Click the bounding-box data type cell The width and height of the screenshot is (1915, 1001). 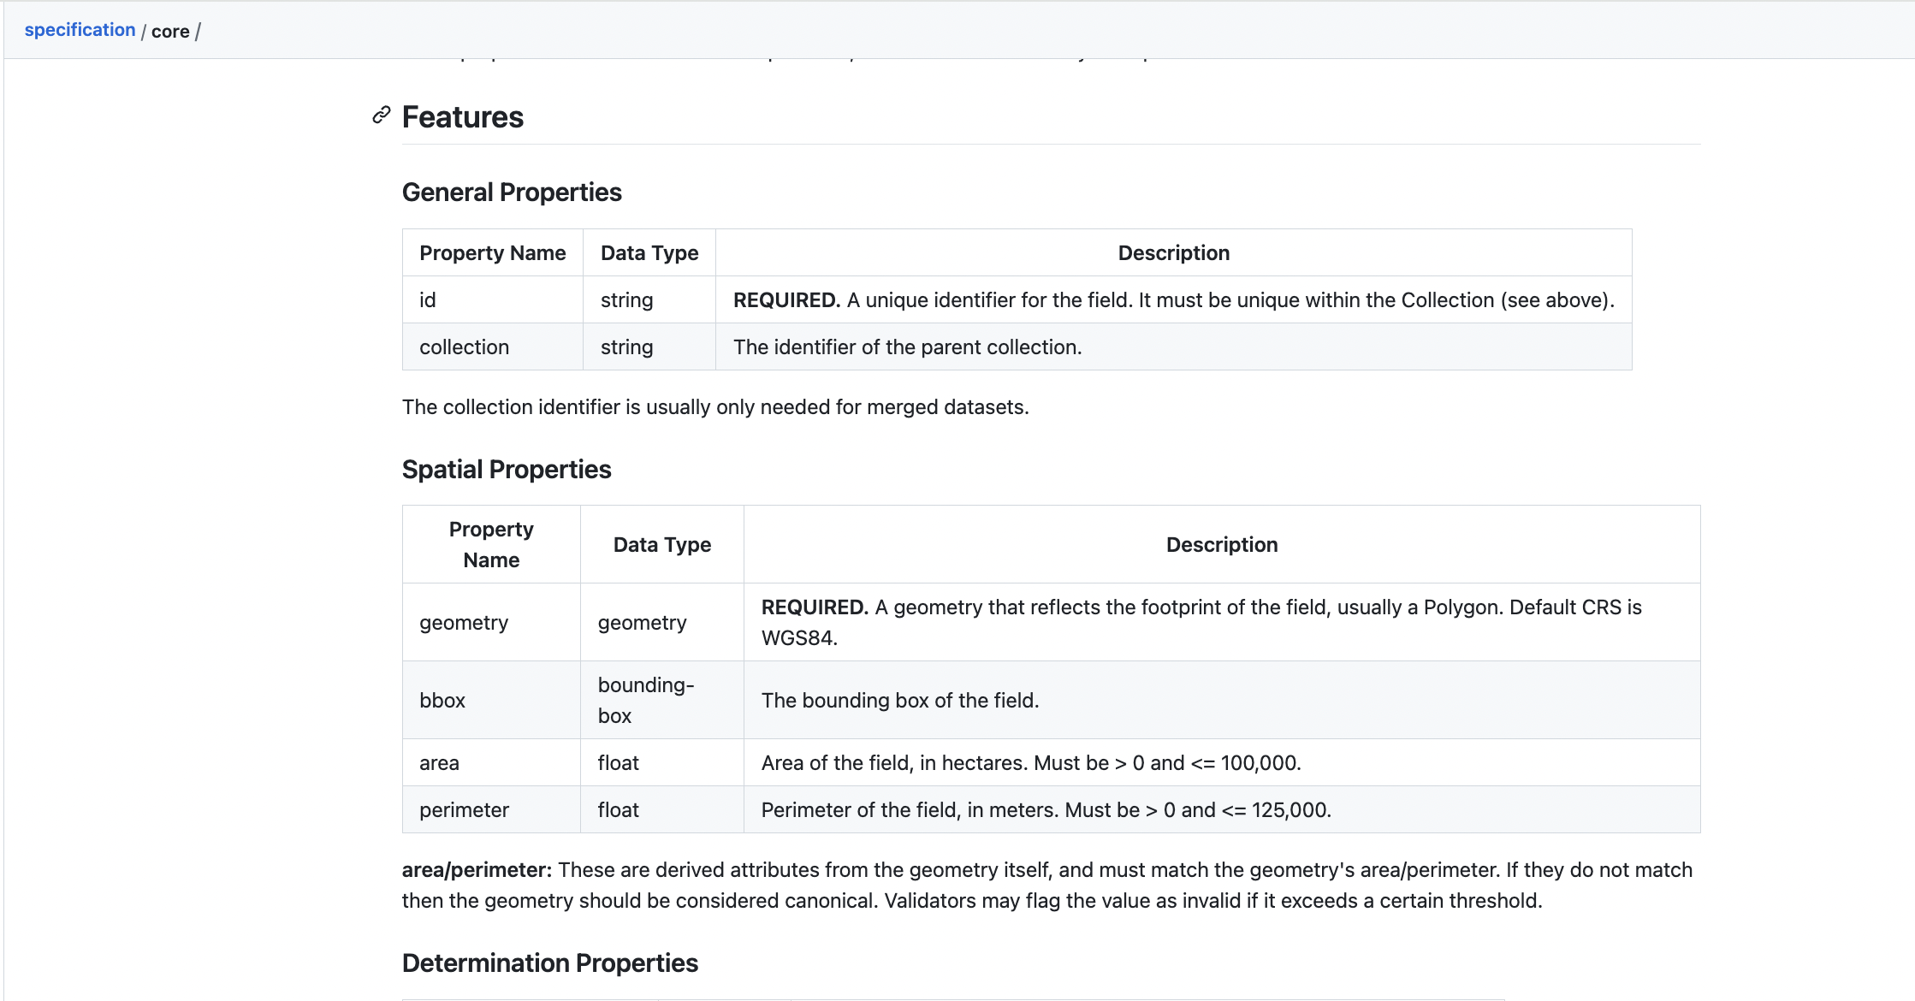click(645, 700)
